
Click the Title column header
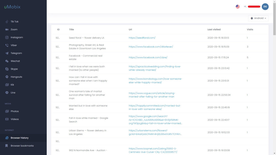[71, 29]
